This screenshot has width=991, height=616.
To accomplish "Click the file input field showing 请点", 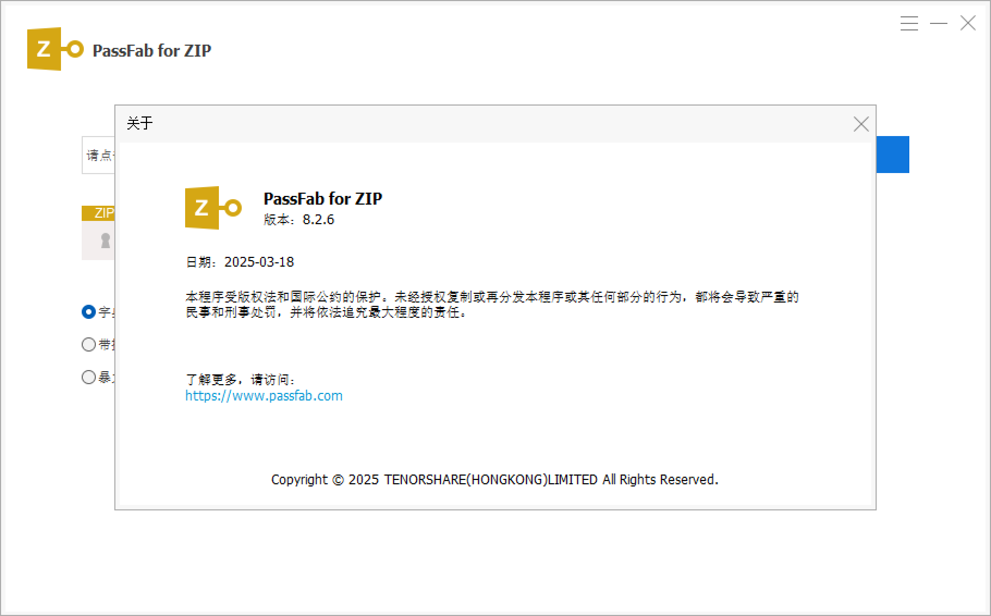I will coord(99,156).
